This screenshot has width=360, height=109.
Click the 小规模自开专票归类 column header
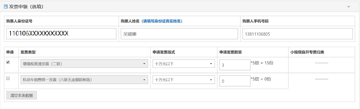(x=307, y=52)
